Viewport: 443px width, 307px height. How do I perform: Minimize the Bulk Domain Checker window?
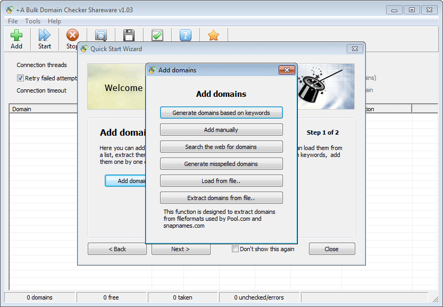[x=394, y=10]
